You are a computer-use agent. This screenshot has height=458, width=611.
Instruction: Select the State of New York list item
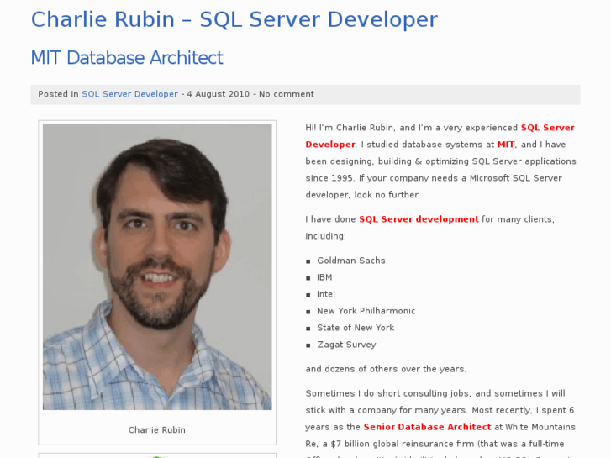pos(356,328)
